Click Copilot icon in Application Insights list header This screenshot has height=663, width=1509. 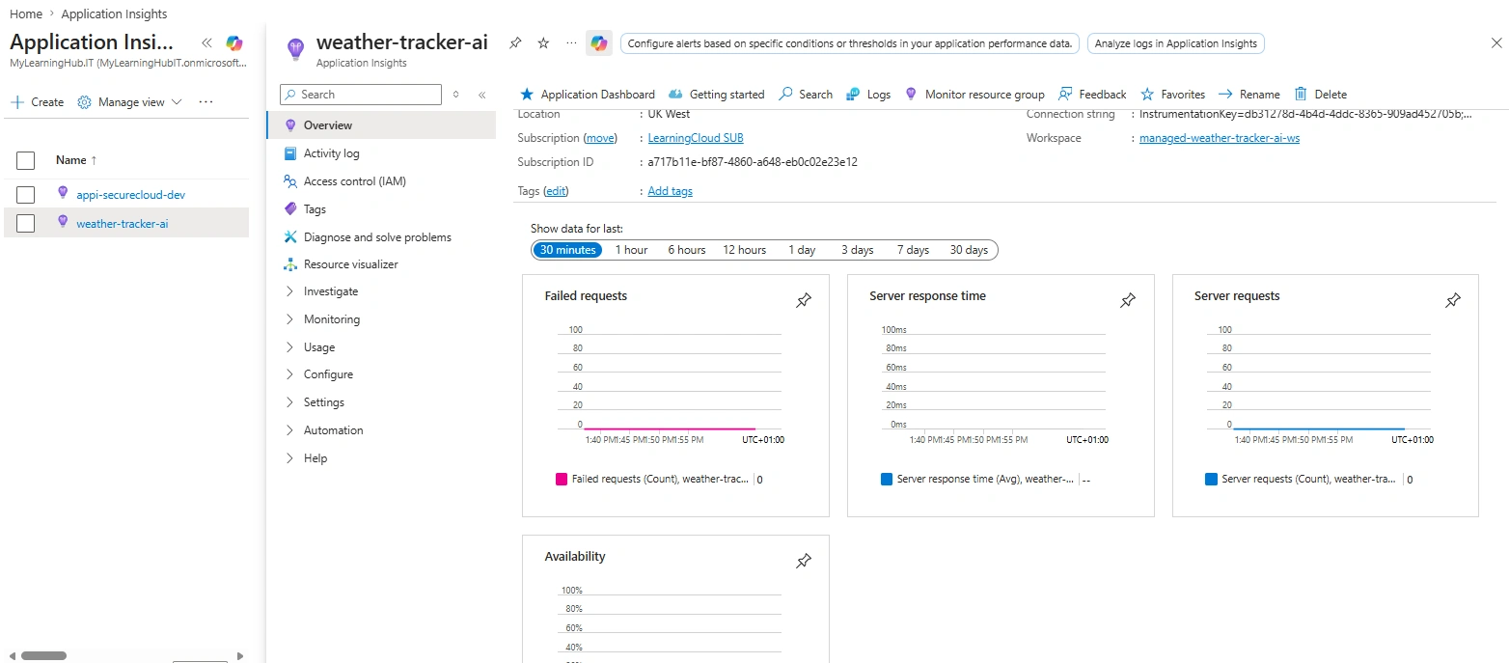click(x=233, y=42)
